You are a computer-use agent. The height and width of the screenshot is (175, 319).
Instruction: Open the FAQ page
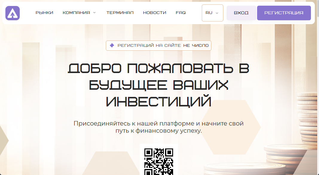(x=181, y=13)
